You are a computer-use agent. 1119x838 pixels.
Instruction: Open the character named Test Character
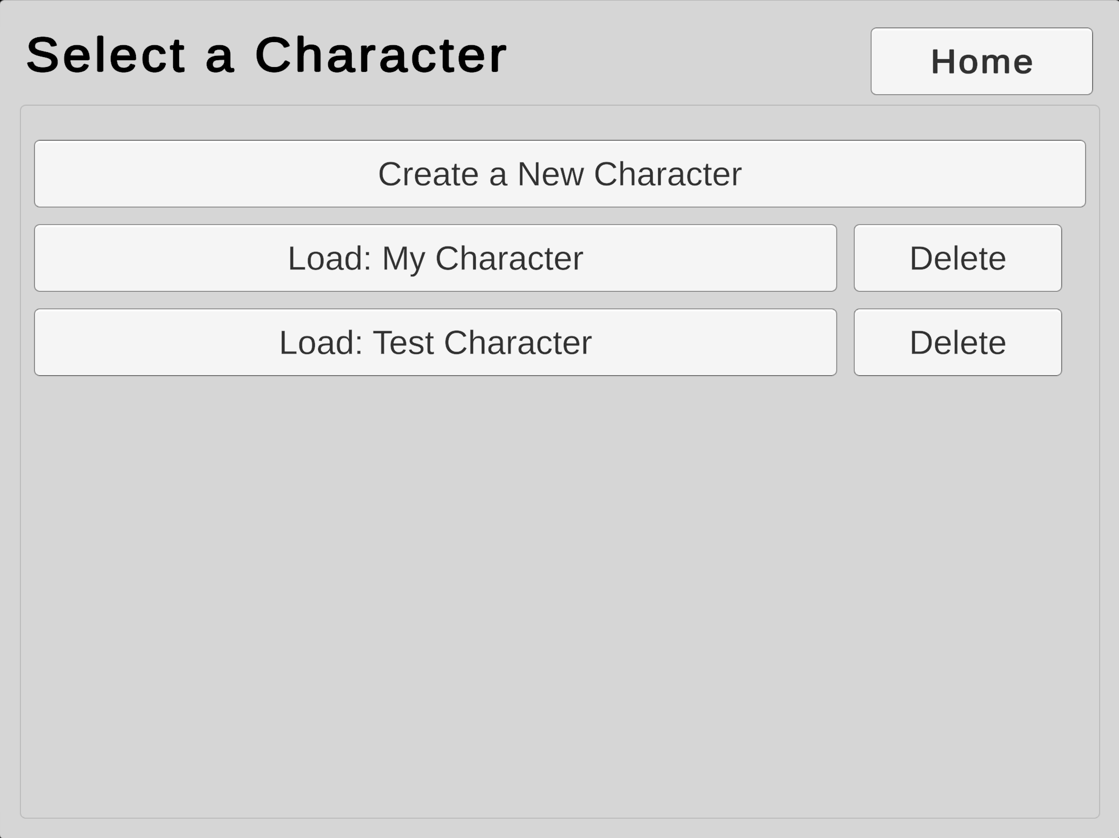435,342
